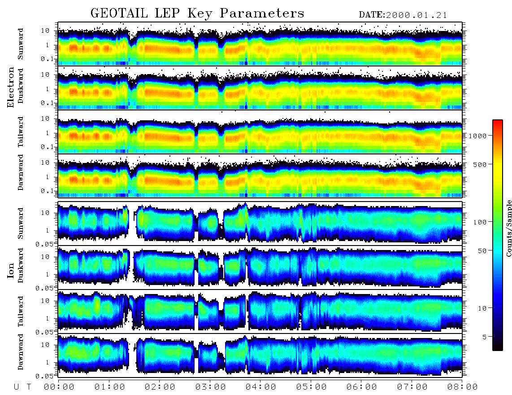Click the Electron 'Tailward' panel label
The height and width of the screenshot is (395, 512).
(x=21, y=132)
